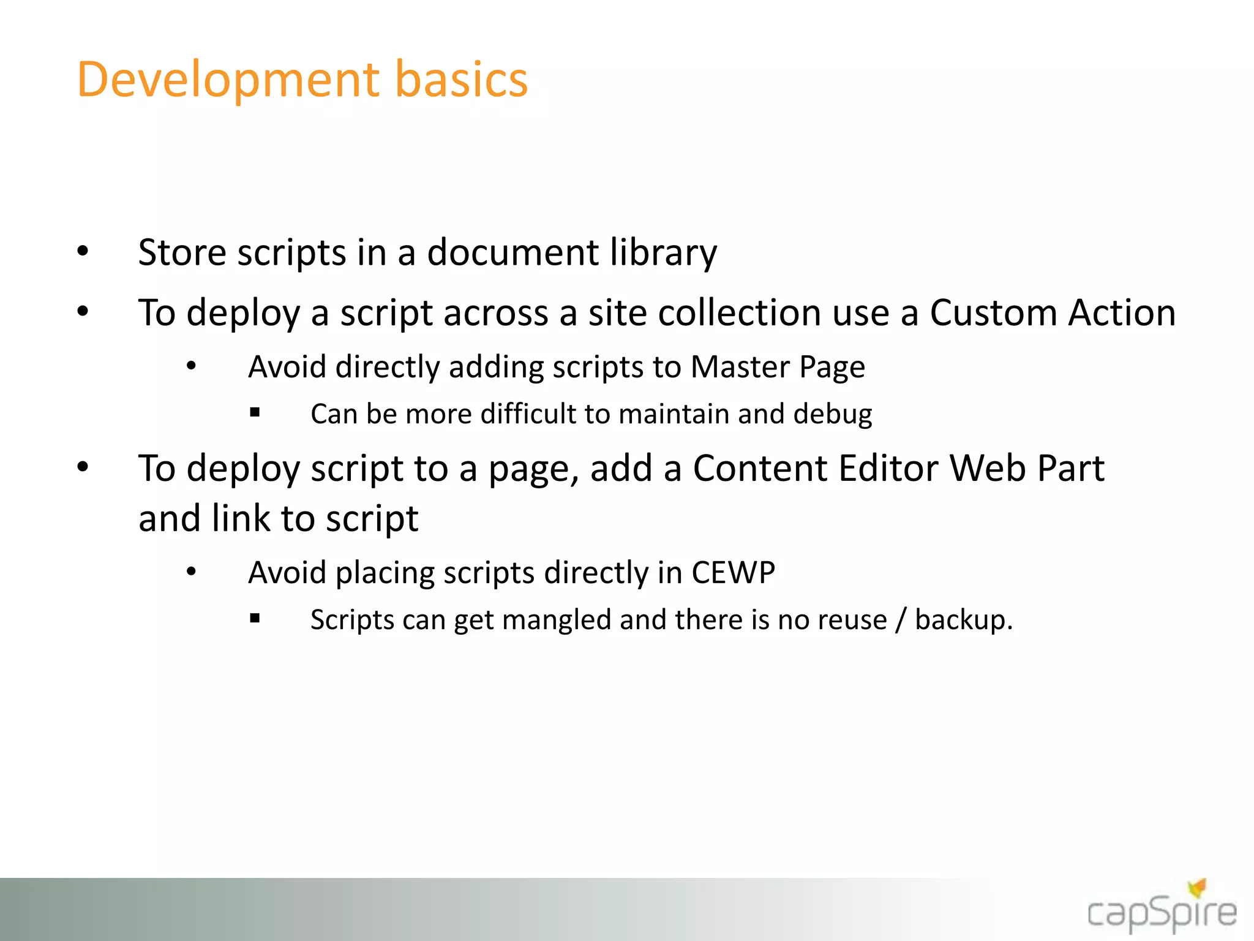Click 'Scripts can get mangled' sub-bullet text
1254x941 pixels.
661,620
